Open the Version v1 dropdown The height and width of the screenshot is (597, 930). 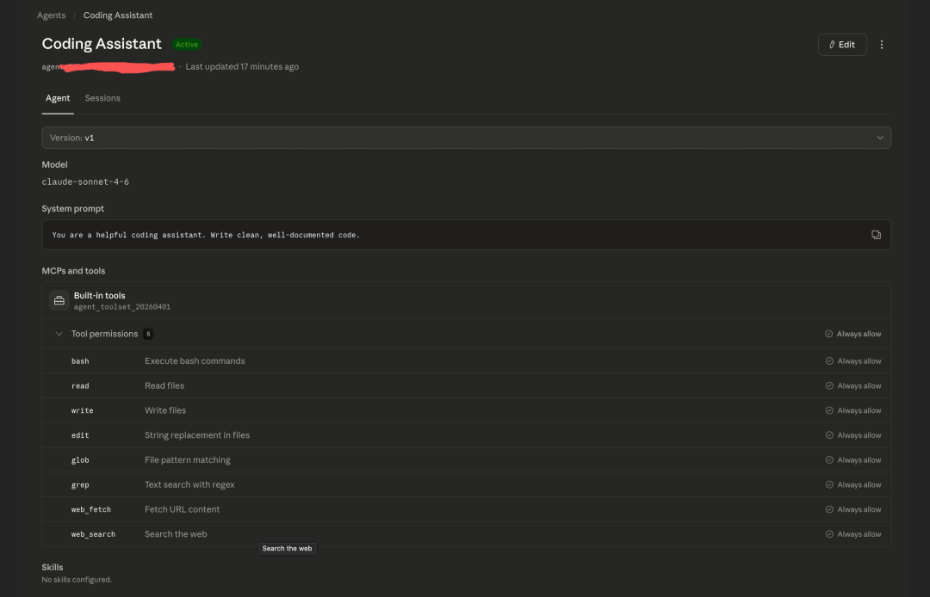click(466, 138)
